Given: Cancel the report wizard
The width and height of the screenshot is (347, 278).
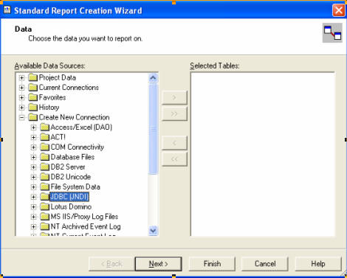Looking at the screenshot, I should 265,264.
